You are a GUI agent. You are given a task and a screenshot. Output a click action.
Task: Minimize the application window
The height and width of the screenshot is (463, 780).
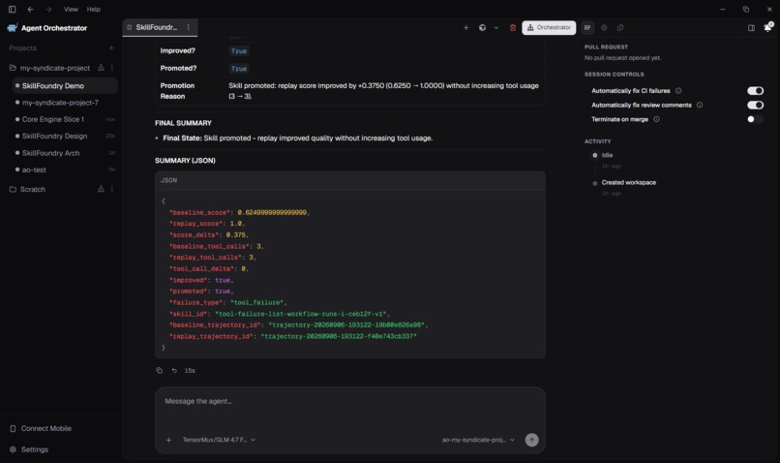(x=722, y=9)
